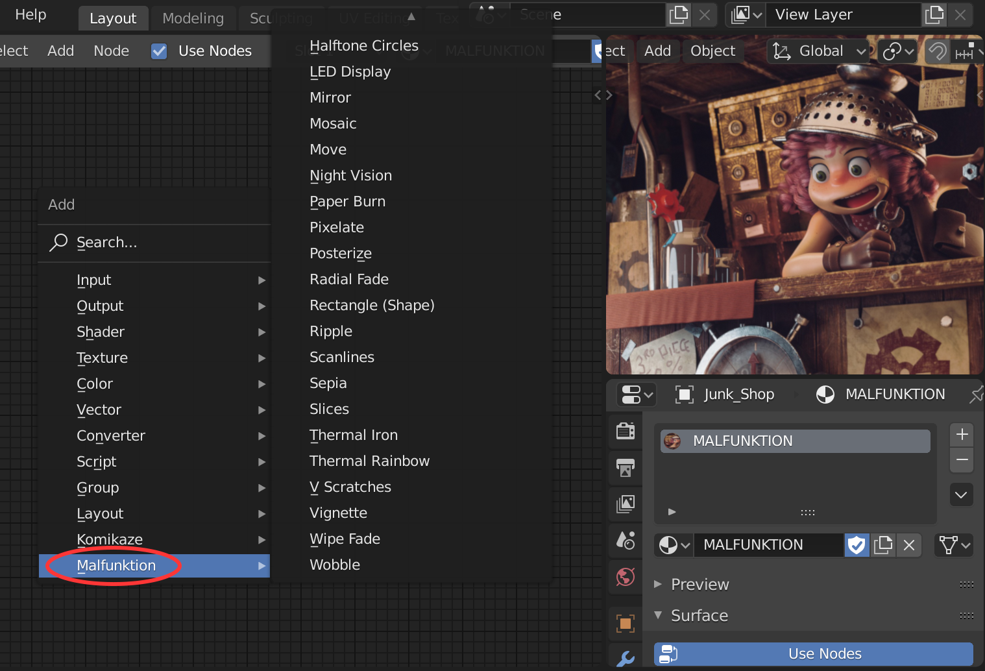Open the Object properties tab

point(625,623)
